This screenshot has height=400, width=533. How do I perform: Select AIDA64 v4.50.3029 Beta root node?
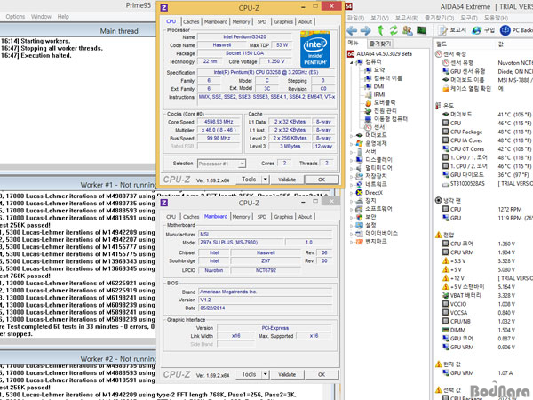click(x=384, y=53)
